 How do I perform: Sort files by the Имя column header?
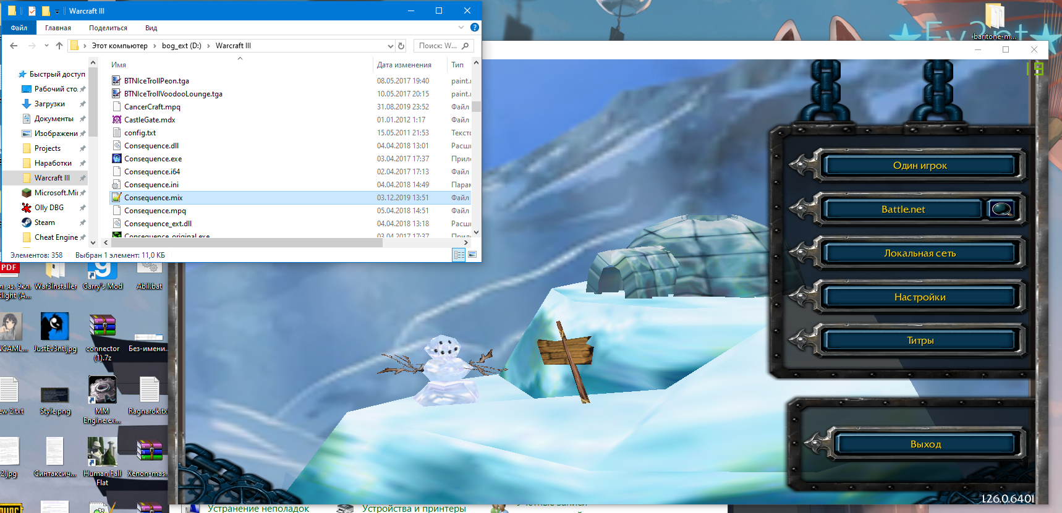(x=119, y=65)
